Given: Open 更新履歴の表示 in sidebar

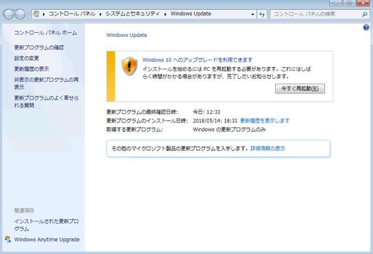Looking at the screenshot, I should click(x=31, y=69).
